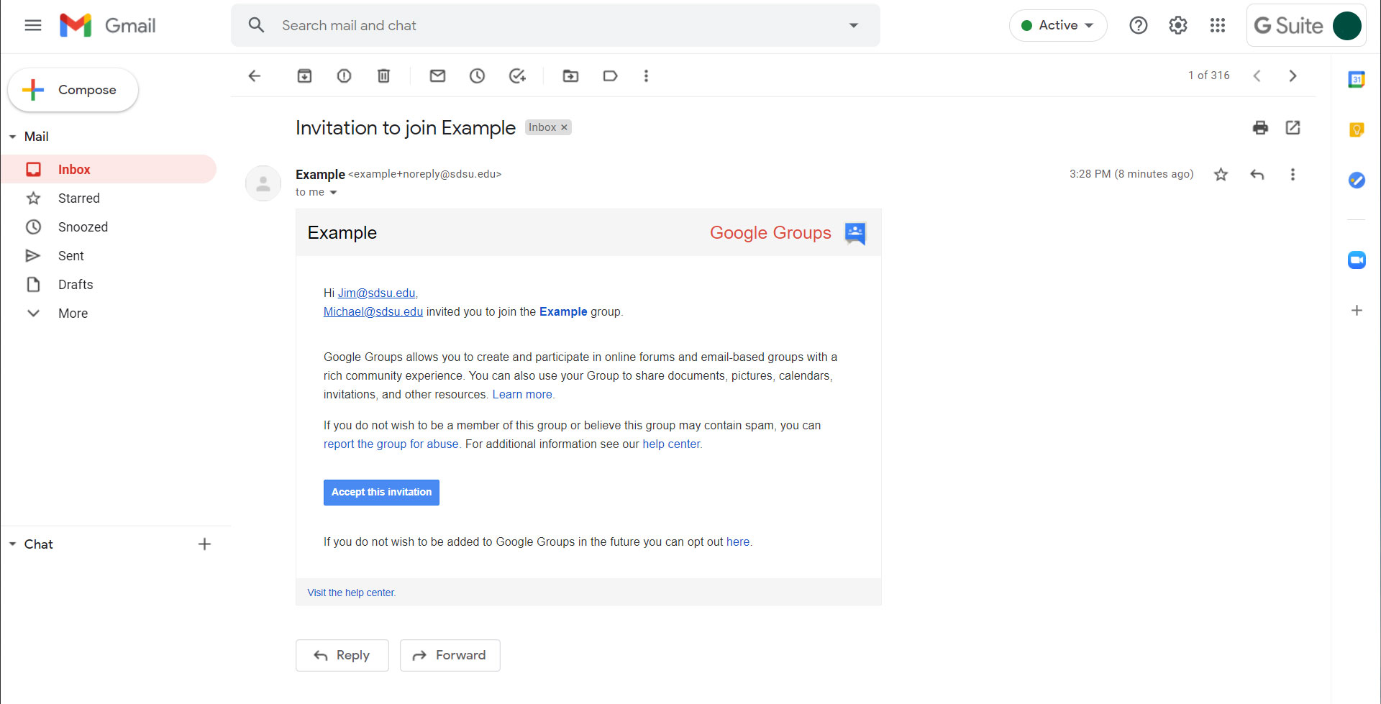Open the main menu hamburger icon

tap(33, 25)
